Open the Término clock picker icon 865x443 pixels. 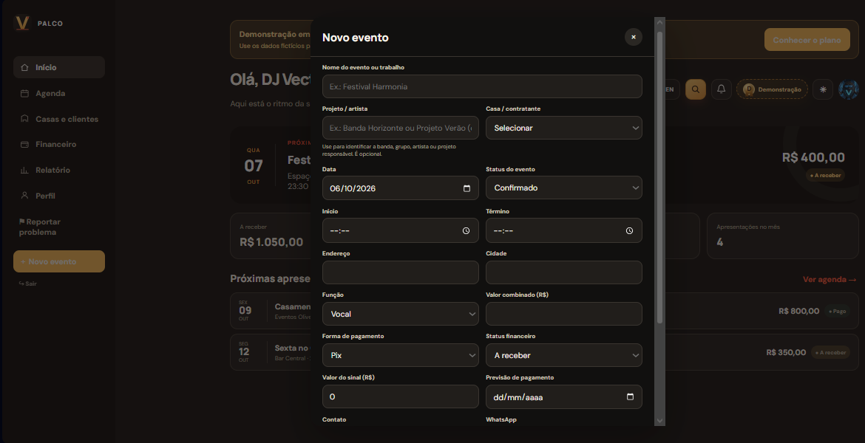pos(629,231)
